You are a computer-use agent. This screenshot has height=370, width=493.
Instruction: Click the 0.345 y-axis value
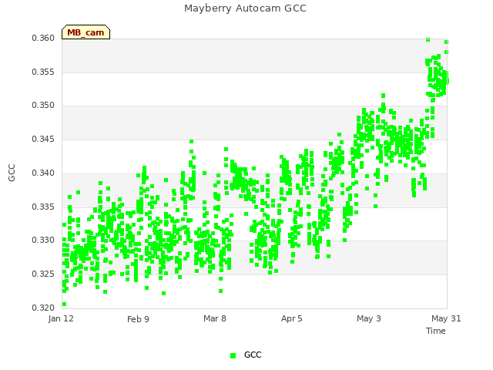43,139
